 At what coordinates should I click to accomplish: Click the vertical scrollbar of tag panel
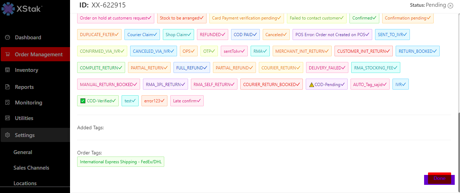[459, 149]
